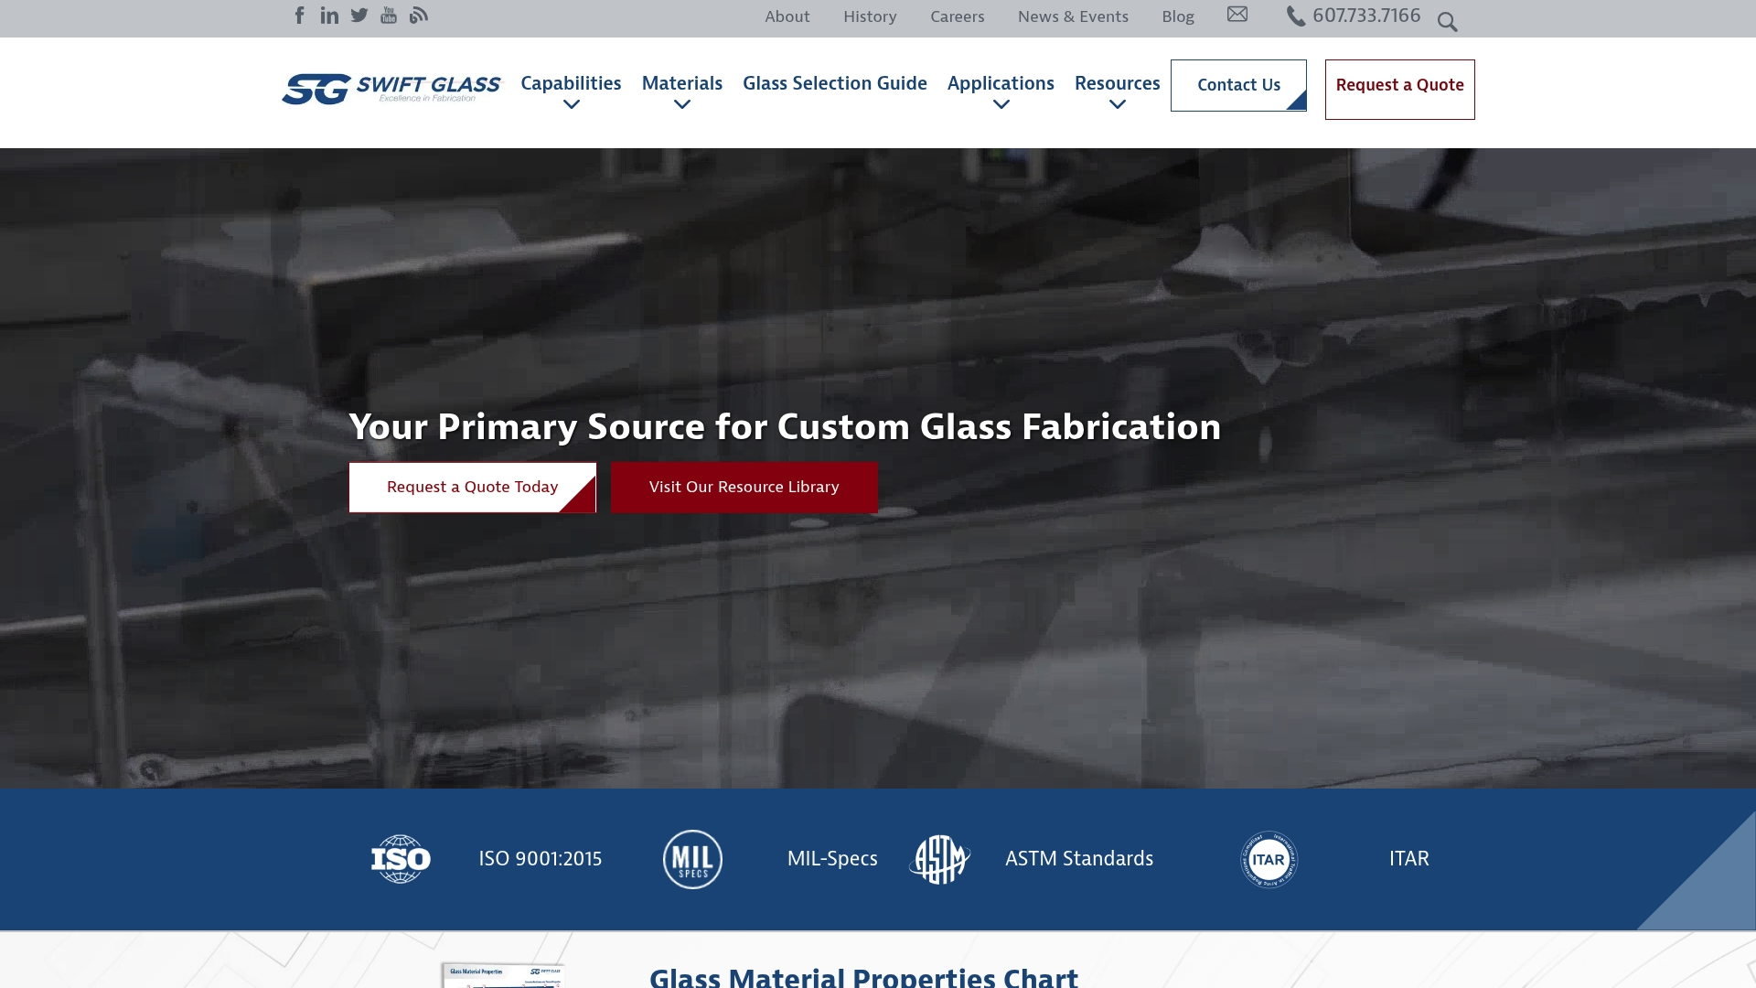Viewport: 1756px width, 988px height.
Task: Open the Applications menu label
Action: pyautogui.click(x=1001, y=83)
